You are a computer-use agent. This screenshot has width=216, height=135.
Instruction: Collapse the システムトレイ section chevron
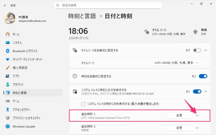(x=206, y=91)
